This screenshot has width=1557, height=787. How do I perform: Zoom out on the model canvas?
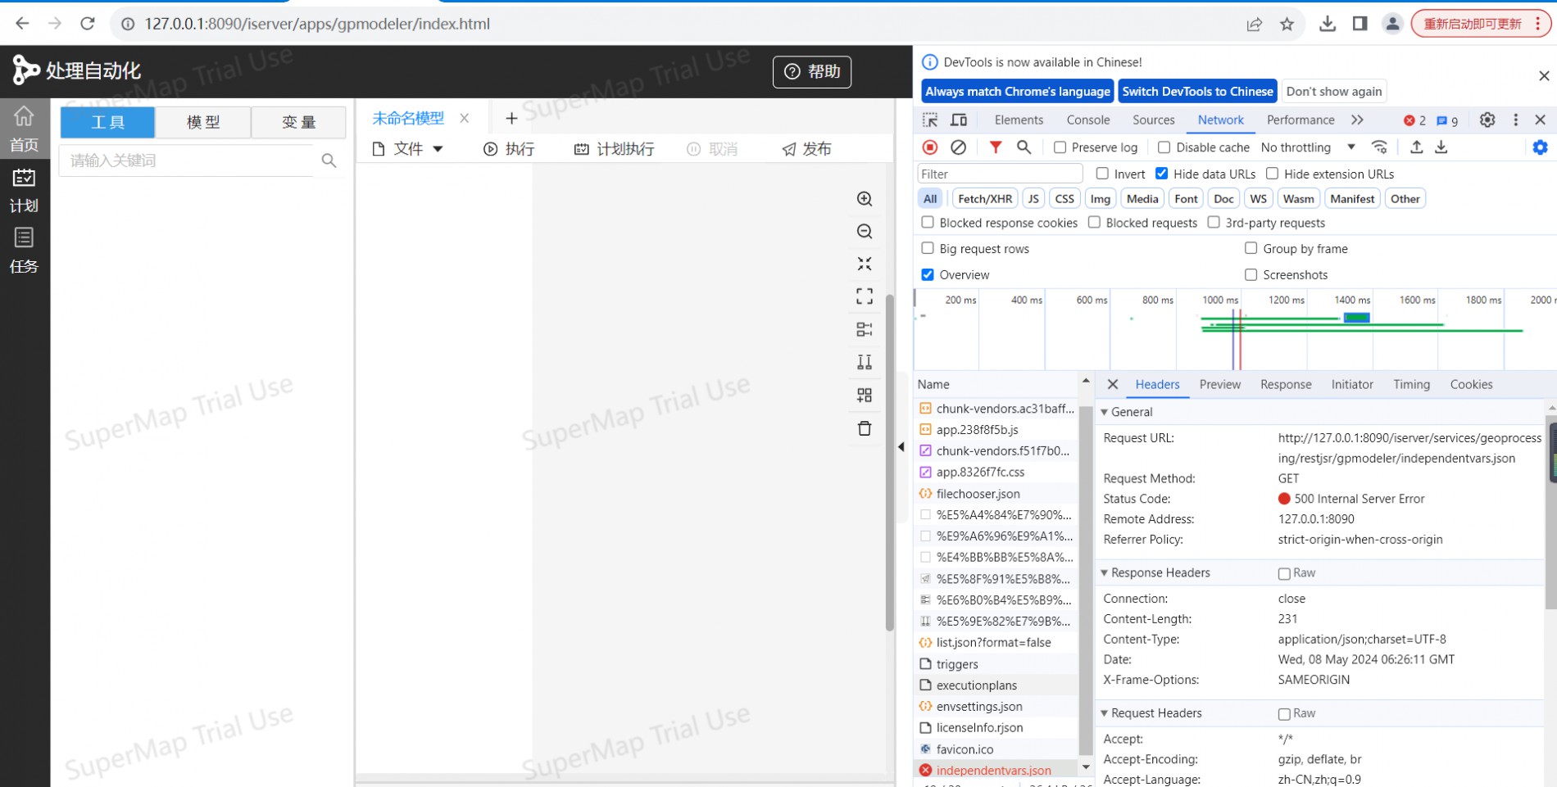tap(864, 232)
